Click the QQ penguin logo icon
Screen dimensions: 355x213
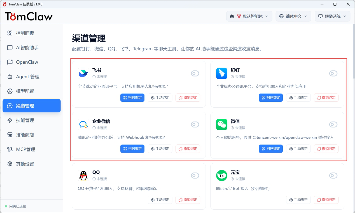tap(83, 176)
